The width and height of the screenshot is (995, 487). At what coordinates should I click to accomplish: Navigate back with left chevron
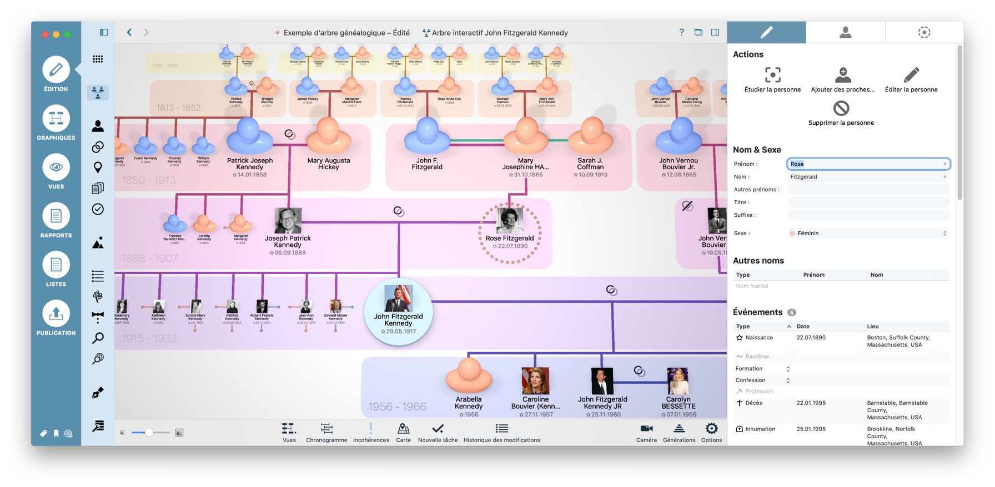click(129, 32)
